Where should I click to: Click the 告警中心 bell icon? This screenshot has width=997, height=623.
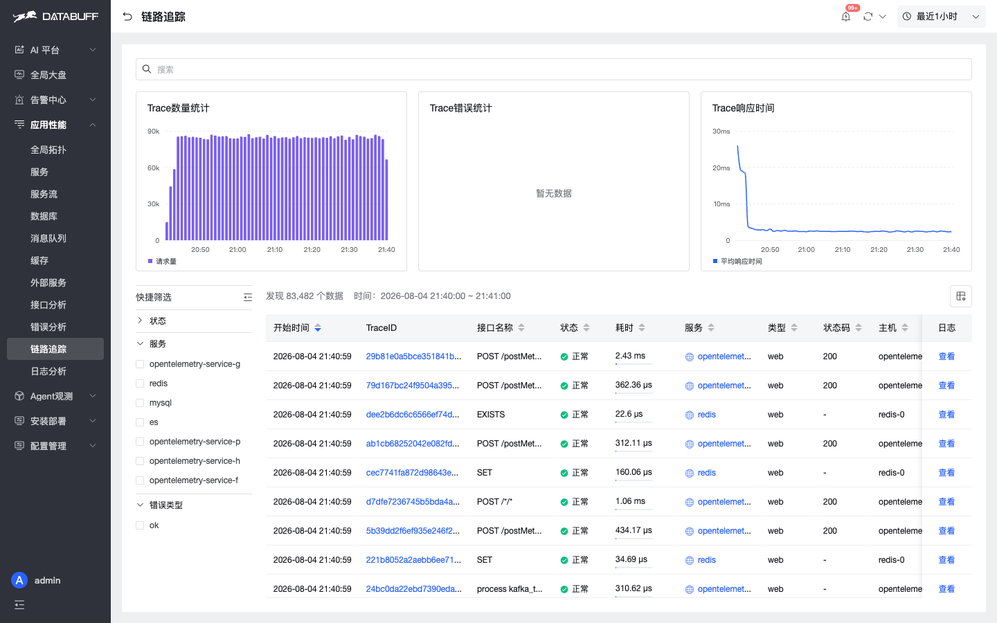coord(19,100)
